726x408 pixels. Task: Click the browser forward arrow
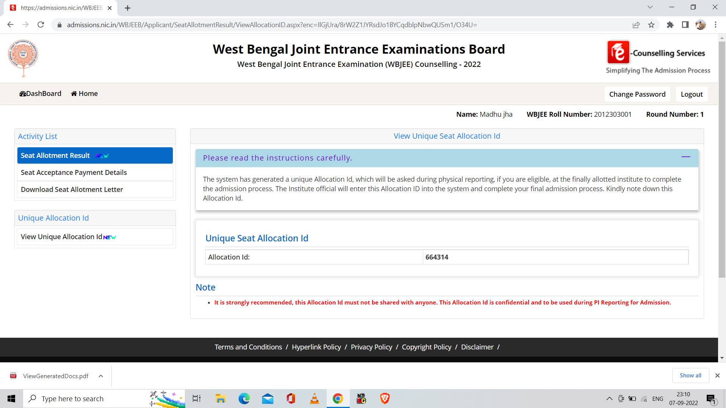click(25, 25)
